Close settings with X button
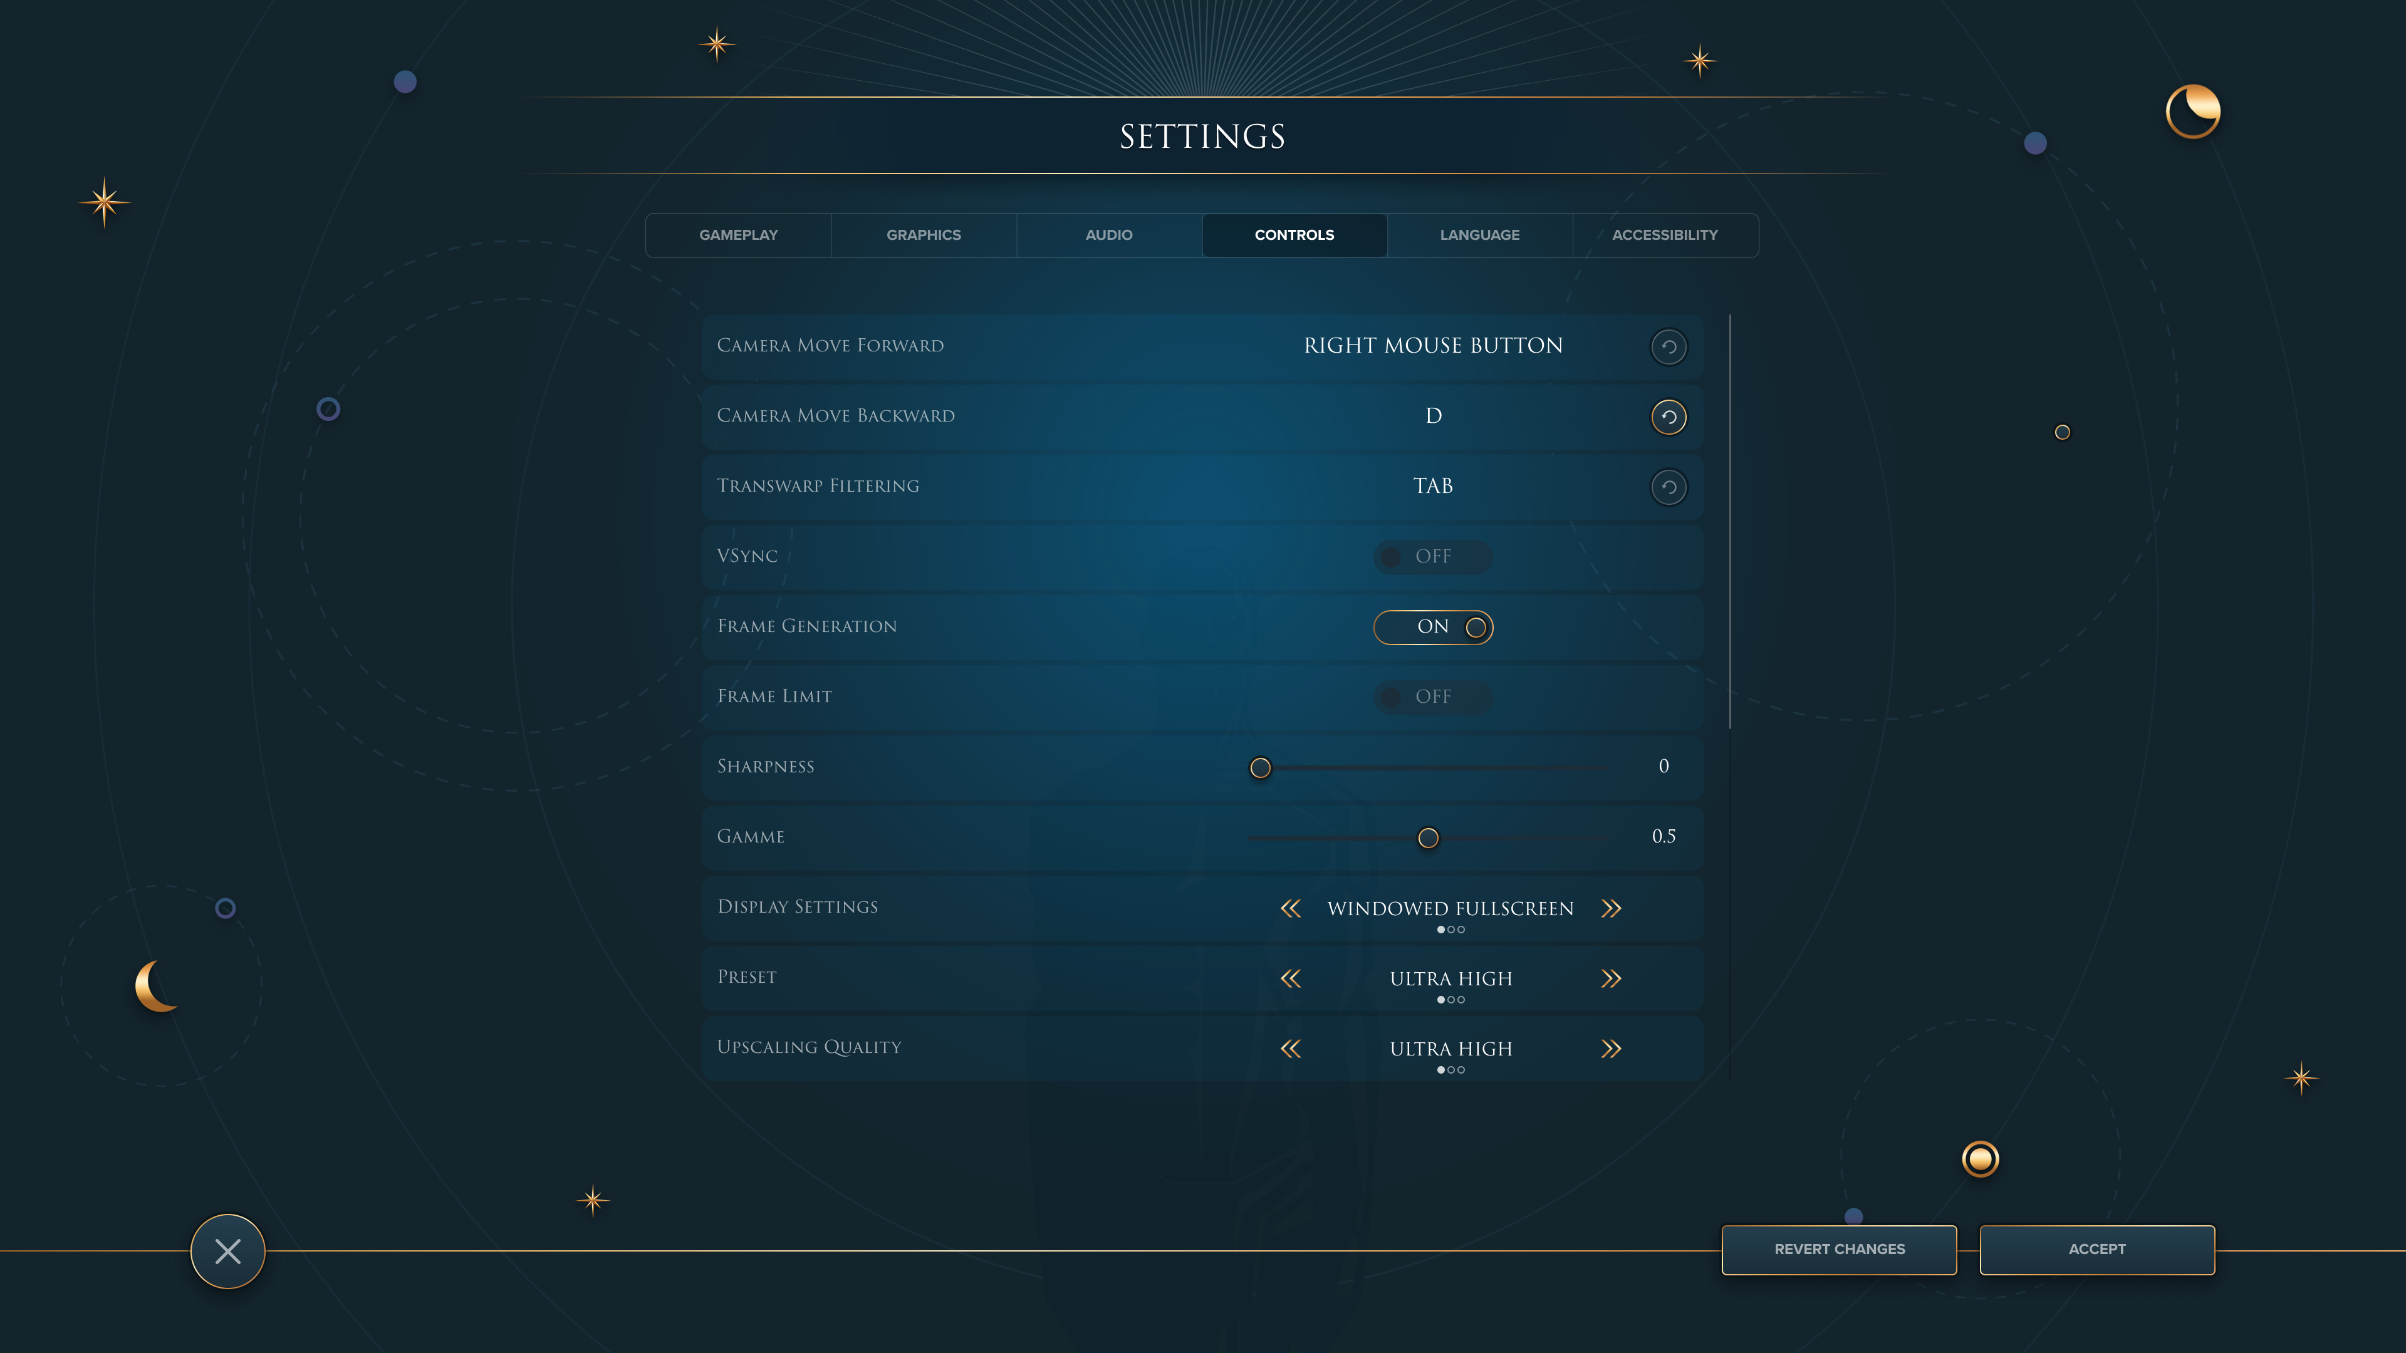Screen dimensions: 2406x1353 coord(228,1252)
